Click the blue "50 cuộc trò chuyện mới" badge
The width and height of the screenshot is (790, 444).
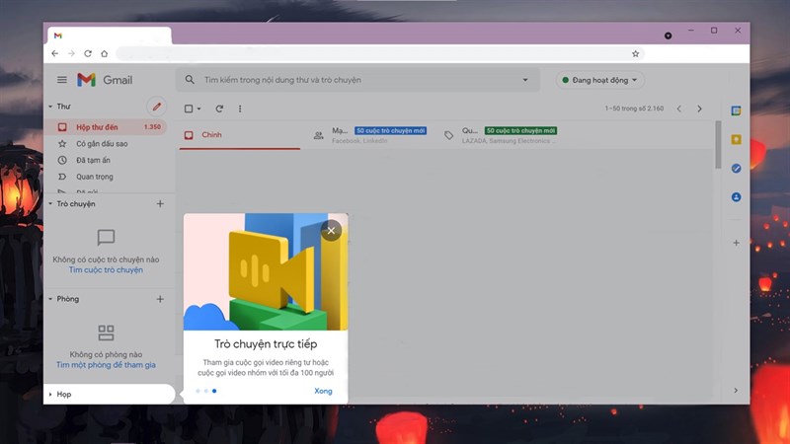point(390,130)
